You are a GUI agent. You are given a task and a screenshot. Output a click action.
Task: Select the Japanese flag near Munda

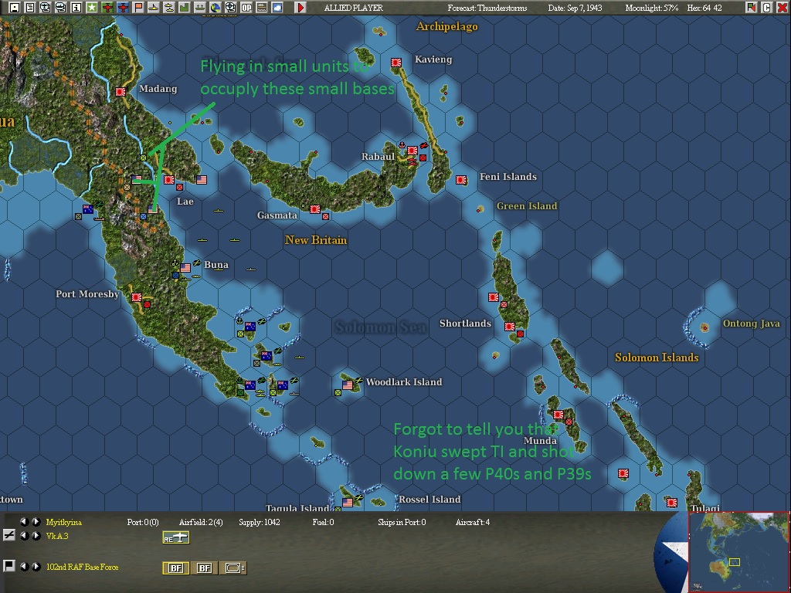click(558, 415)
